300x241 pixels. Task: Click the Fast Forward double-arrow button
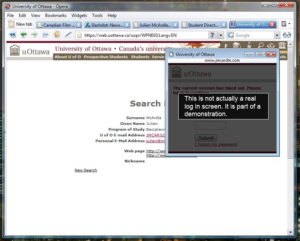pyautogui.click(x=45, y=35)
